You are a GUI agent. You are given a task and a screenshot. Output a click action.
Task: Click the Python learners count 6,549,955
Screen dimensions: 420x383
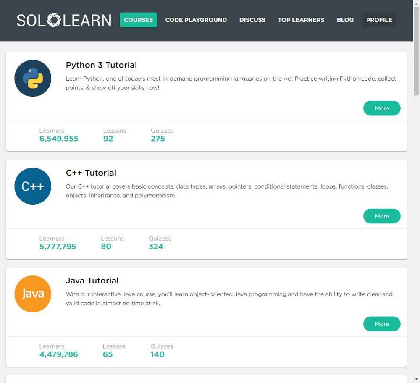(59, 139)
